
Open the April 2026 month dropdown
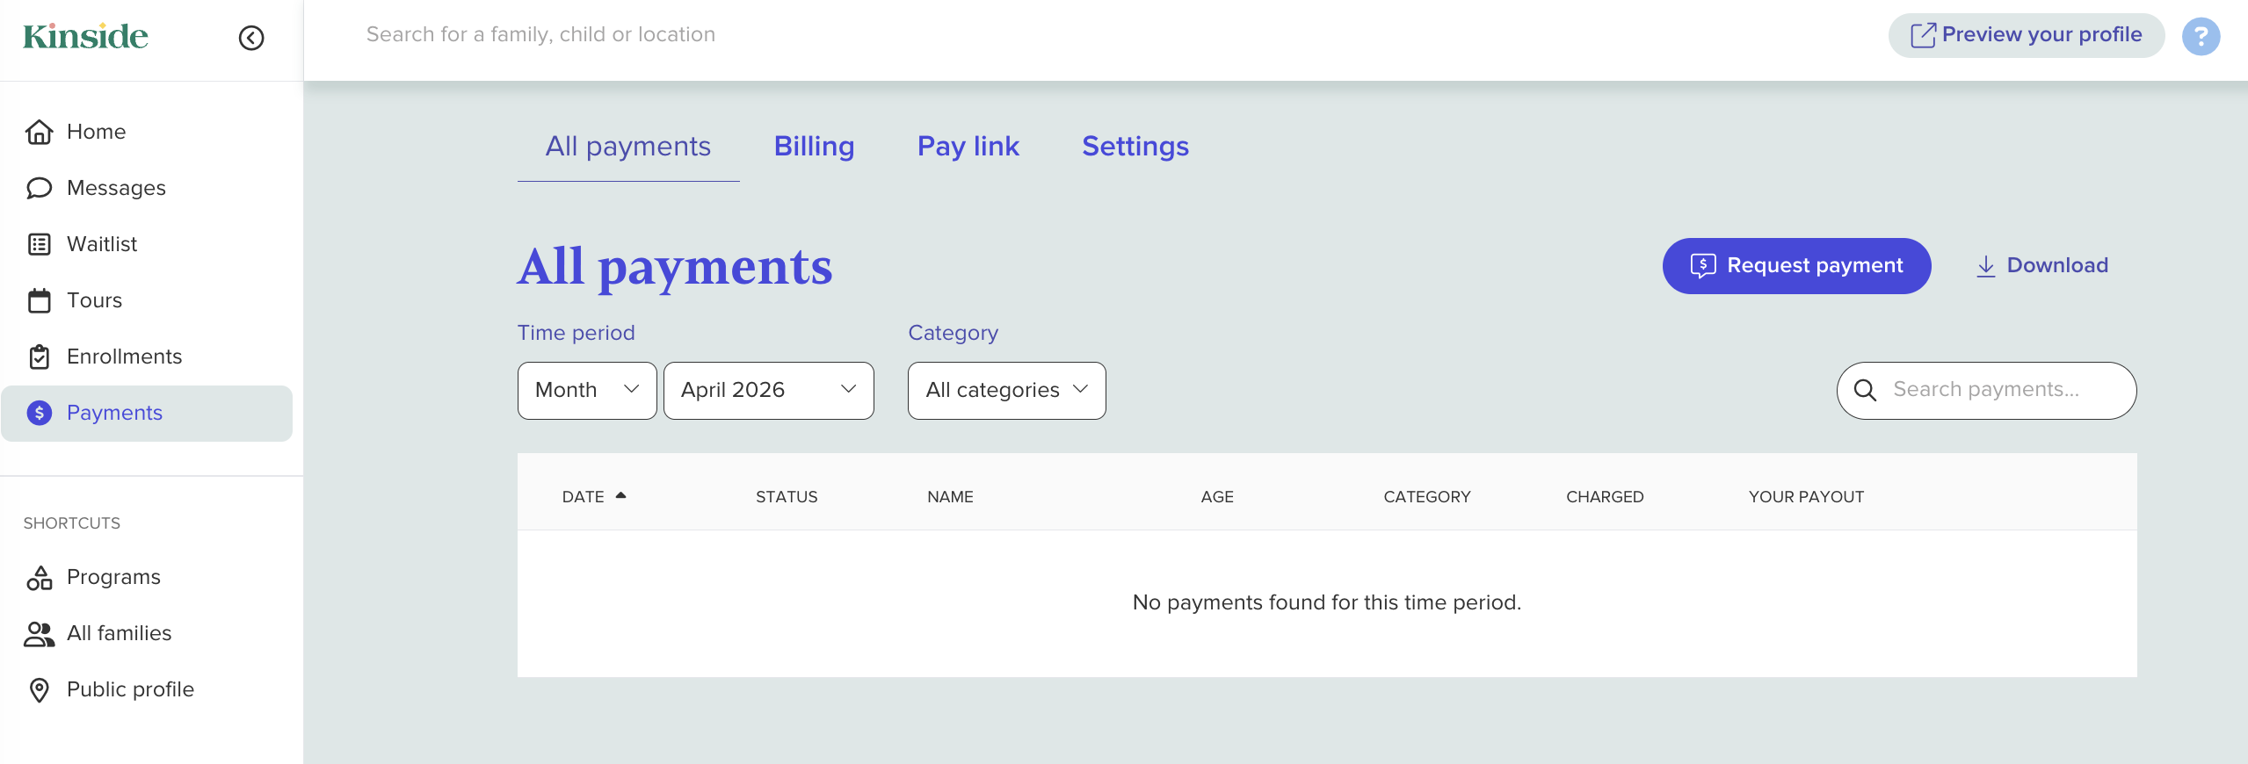(x=768, y=391)
